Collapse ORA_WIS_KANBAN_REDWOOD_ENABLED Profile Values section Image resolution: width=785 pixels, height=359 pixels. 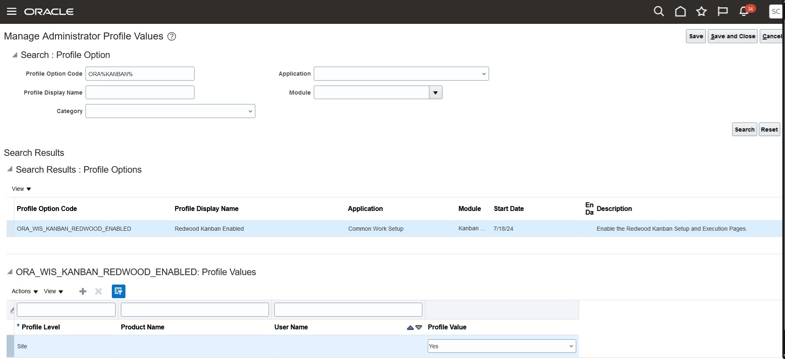[x=9, y=271]
